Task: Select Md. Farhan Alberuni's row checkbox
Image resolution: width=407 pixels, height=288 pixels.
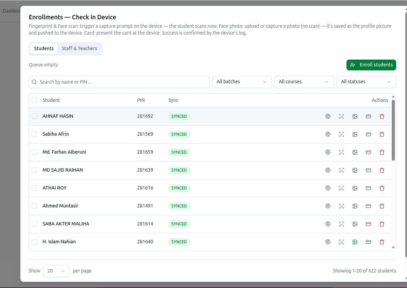Action: point(34,152)
